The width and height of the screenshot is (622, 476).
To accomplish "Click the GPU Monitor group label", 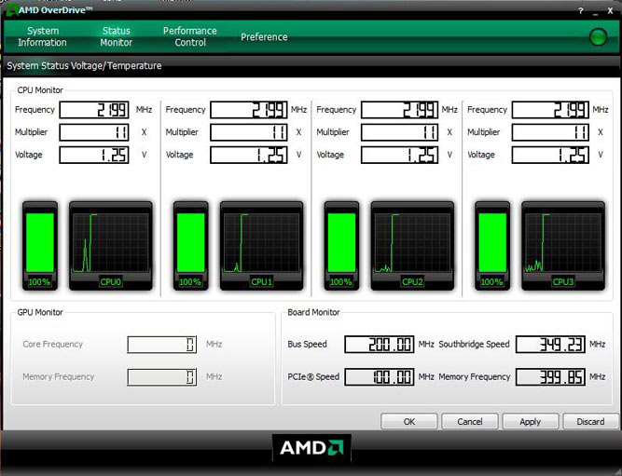I will click(x=40, y=312).
